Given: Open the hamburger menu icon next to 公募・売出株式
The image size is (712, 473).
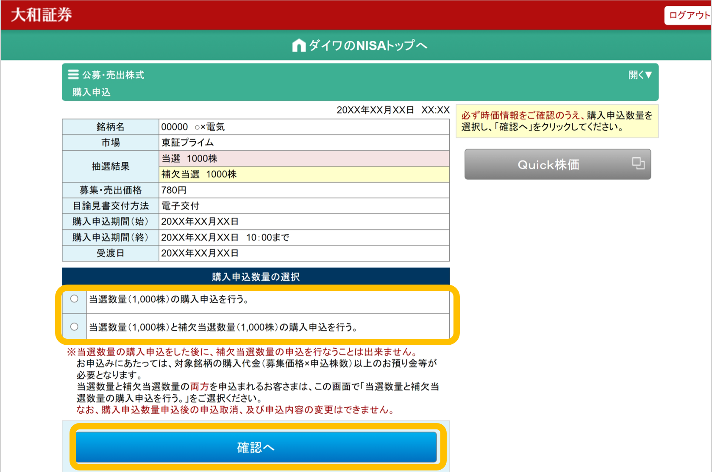Looking at the screenshot, I should [x=73, y=75].
